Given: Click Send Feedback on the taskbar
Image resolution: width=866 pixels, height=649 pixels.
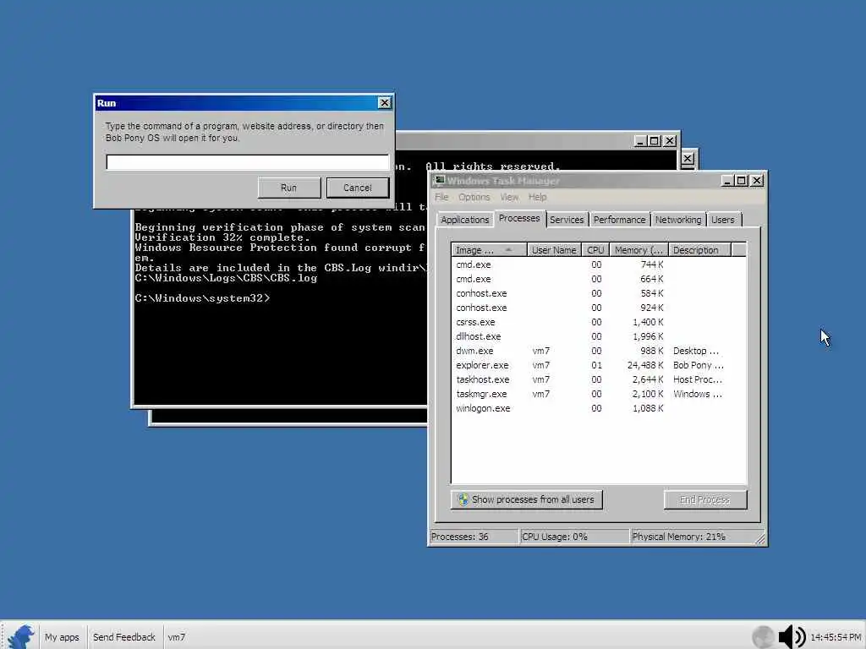Looking at the screenshot, I should (x=124, y=637).
